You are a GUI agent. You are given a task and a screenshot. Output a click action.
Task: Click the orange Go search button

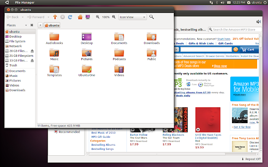[235, 49]
